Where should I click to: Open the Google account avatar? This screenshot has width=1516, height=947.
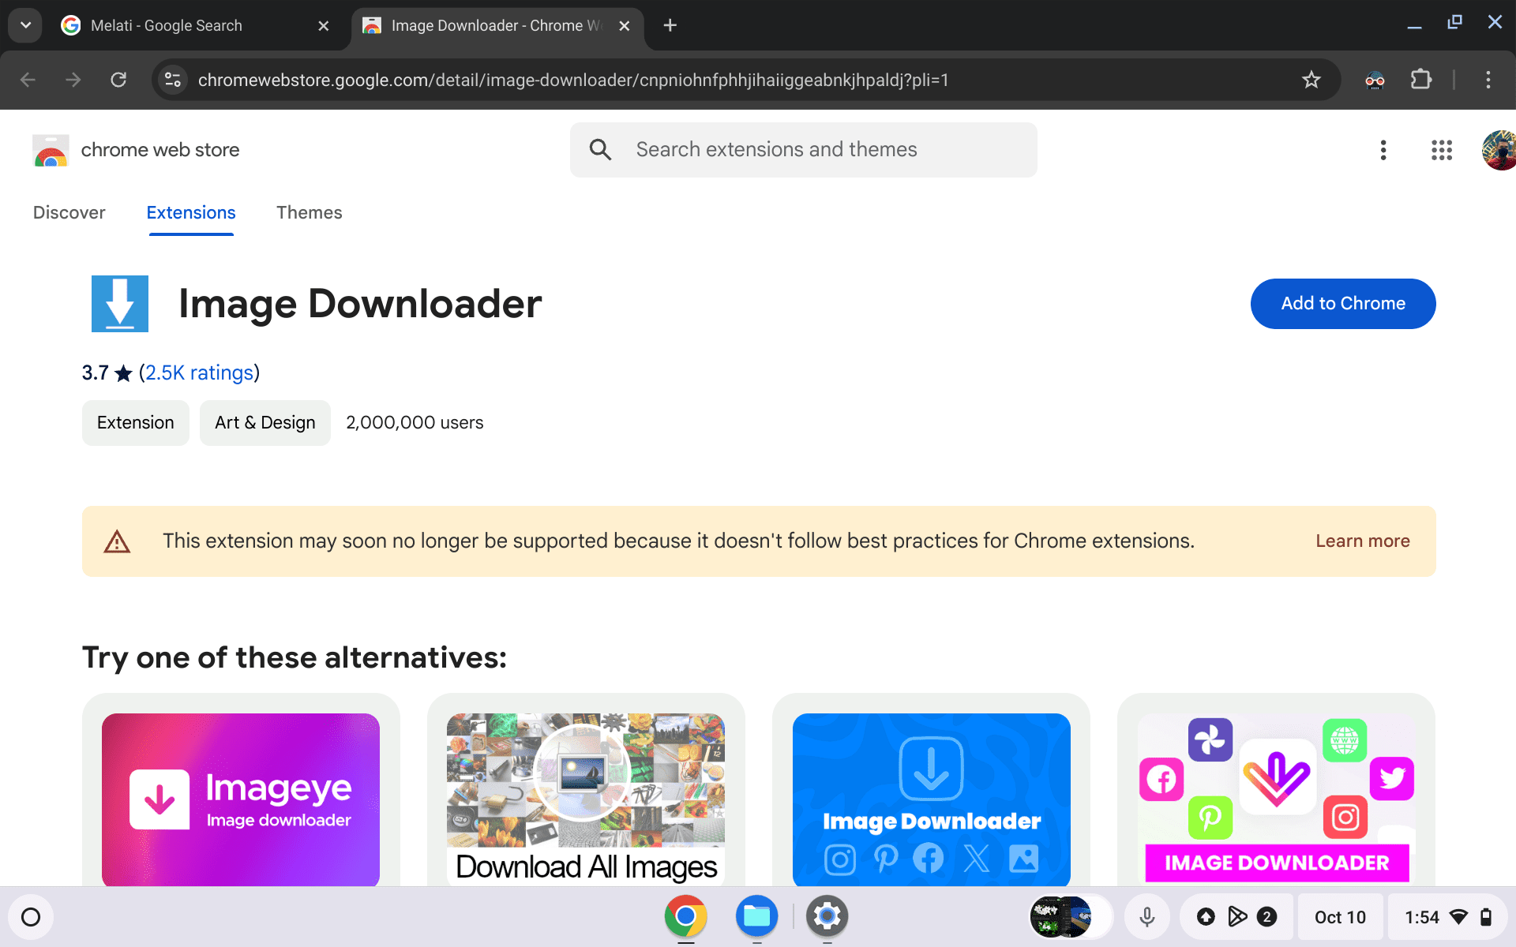point(1499,150)
